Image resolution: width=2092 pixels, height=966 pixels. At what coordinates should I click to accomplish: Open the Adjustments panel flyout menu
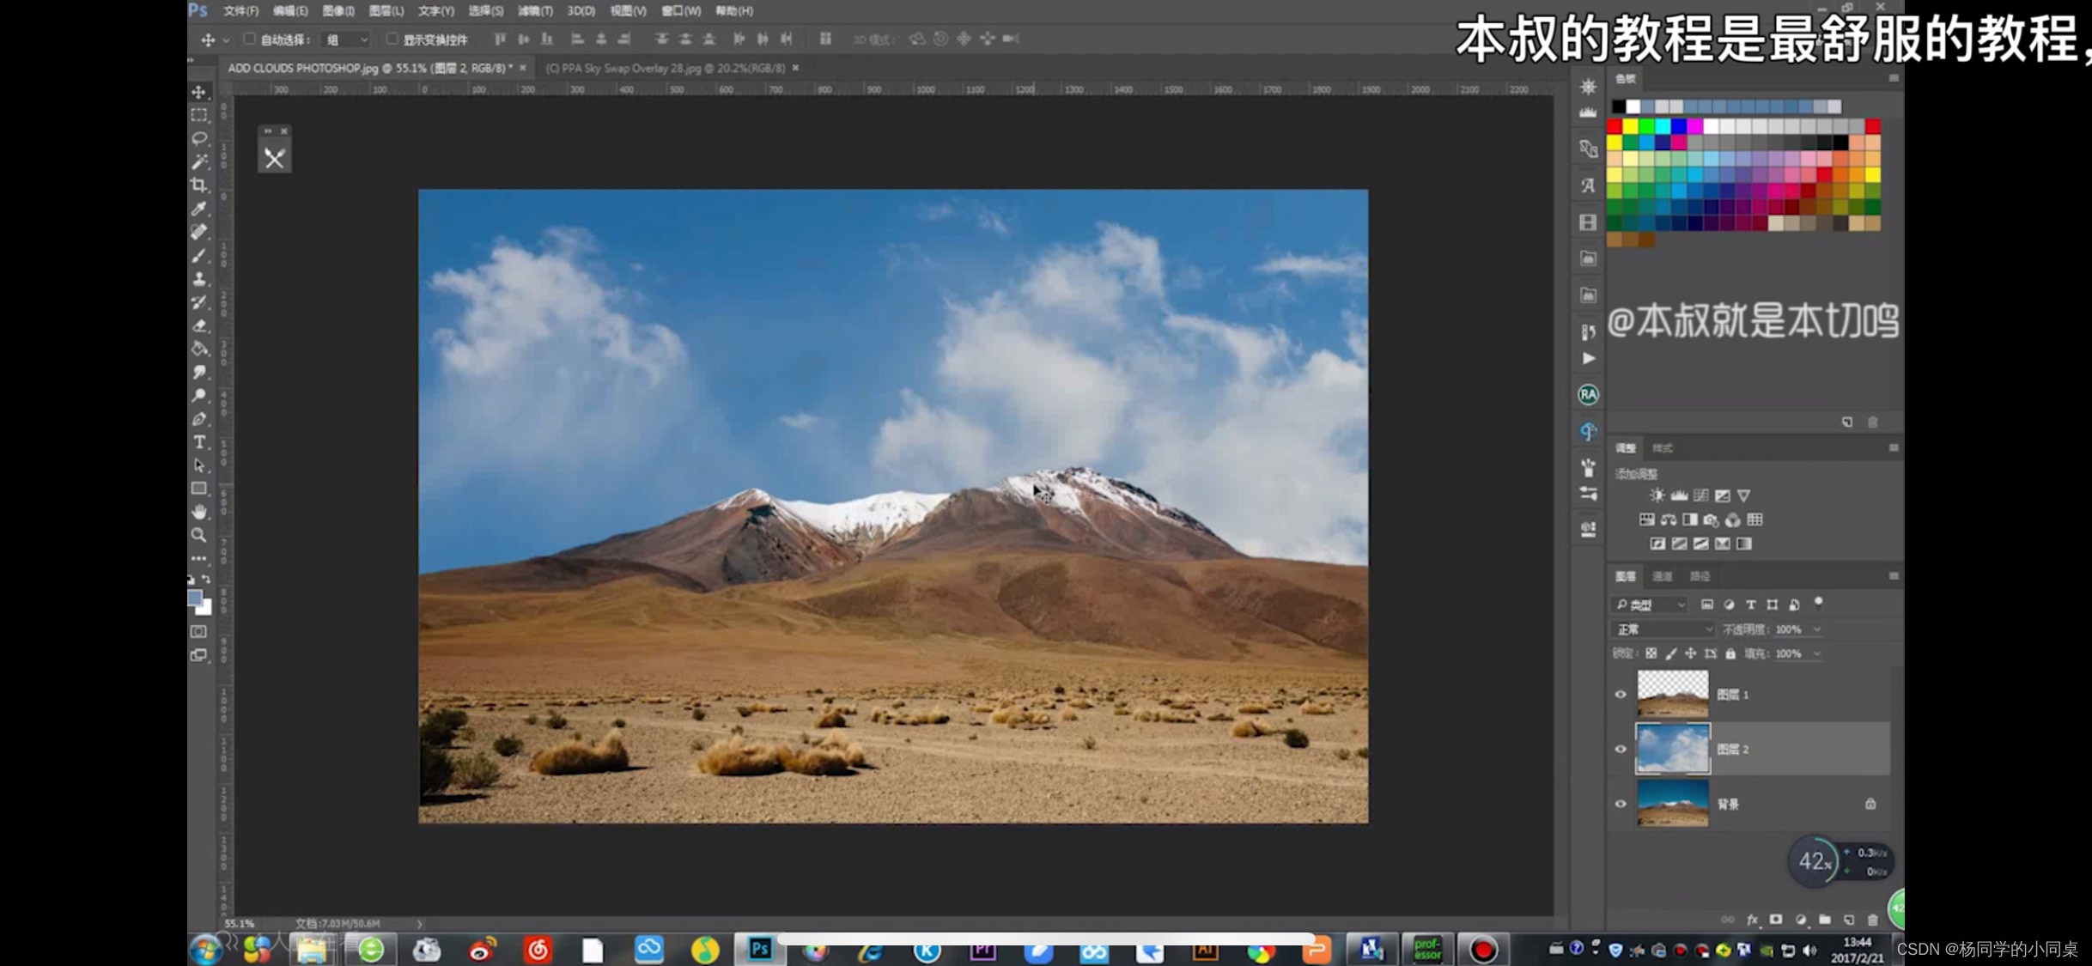pos(1894,448)
